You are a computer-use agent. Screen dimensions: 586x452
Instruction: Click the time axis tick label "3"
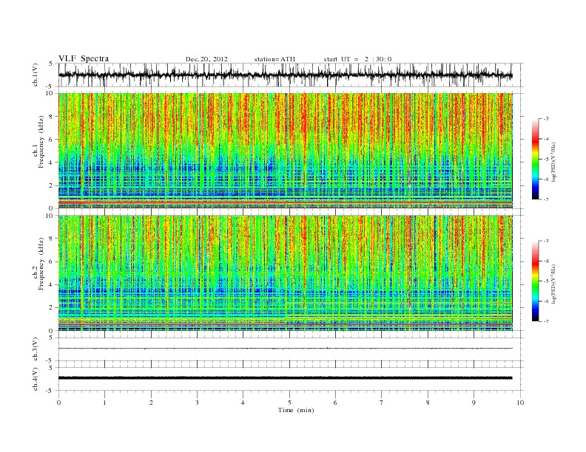coord(198,403)
